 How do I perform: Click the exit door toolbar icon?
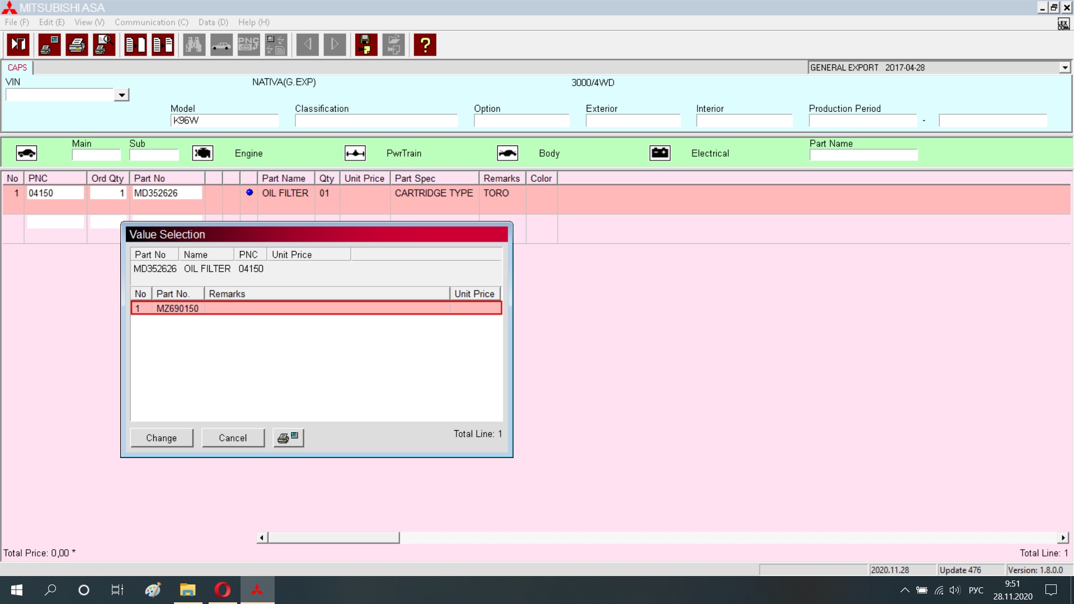[18, 45]
